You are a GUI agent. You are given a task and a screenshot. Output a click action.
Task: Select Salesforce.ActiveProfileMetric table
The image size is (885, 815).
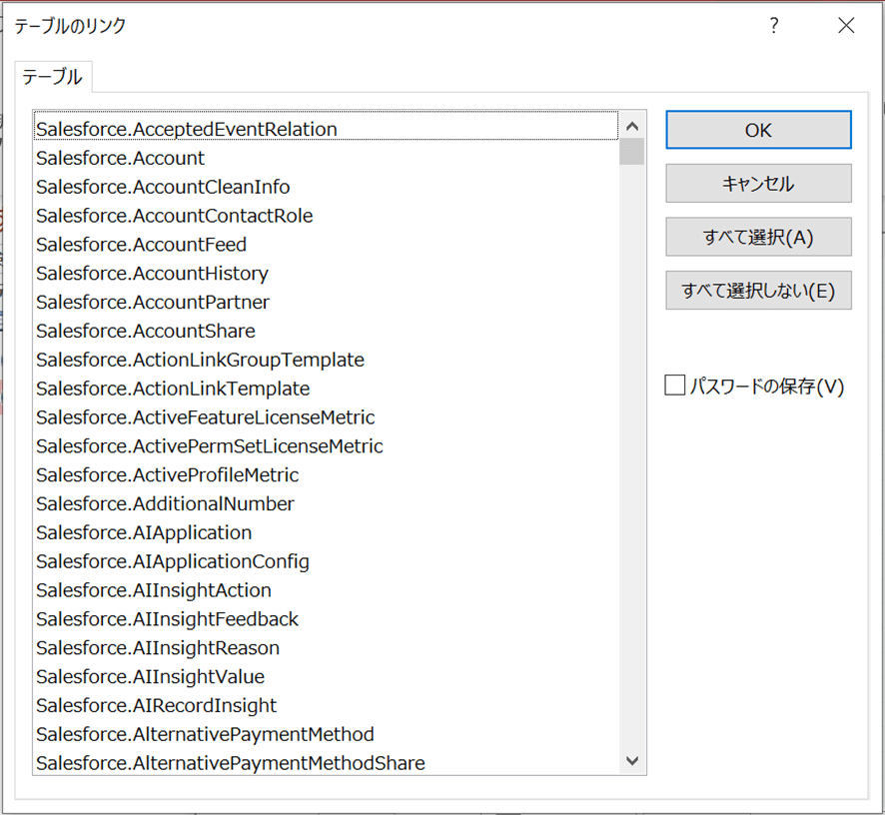pyautogui.click(x=327, y=474)
